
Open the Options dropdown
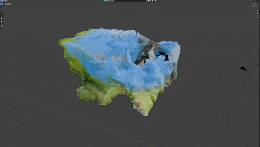click(256, 1)
